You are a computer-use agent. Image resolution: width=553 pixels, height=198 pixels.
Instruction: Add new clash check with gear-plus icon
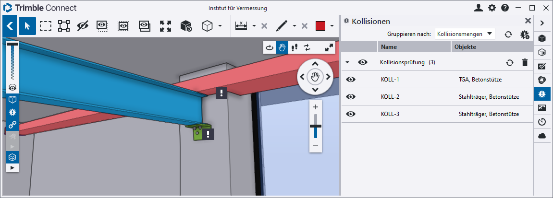[525, 34]
